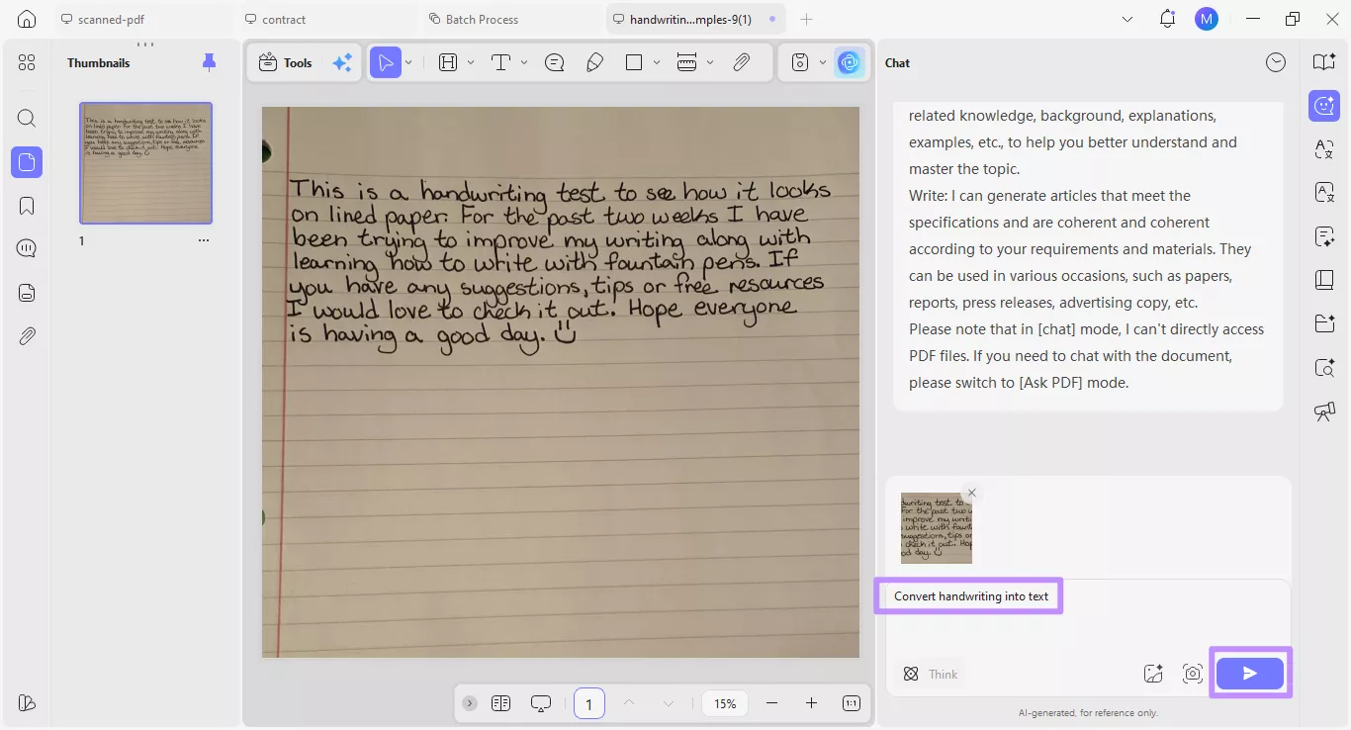Enable the Think mode in chat input
1351x730 pixels.
coord(930,674)
